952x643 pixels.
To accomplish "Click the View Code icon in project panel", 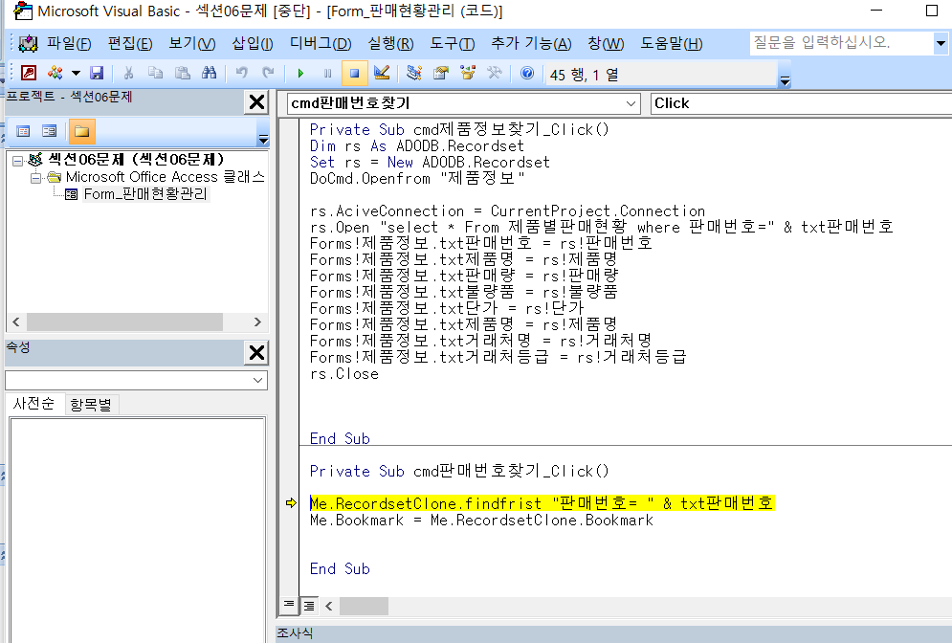I will coord(23,131).
